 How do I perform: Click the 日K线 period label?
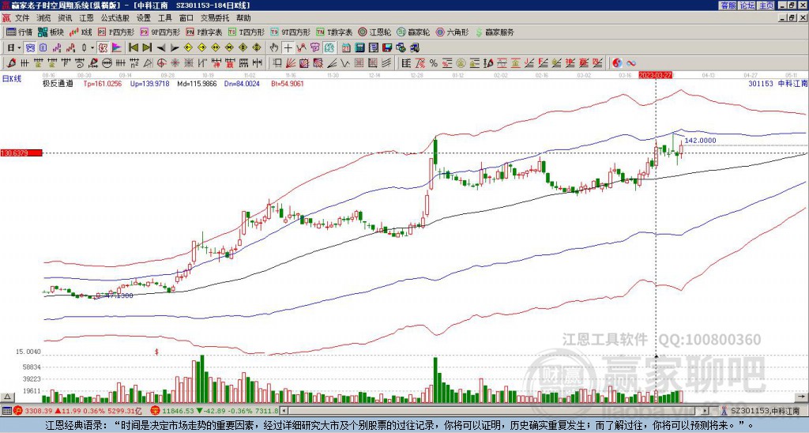point(11,79)
